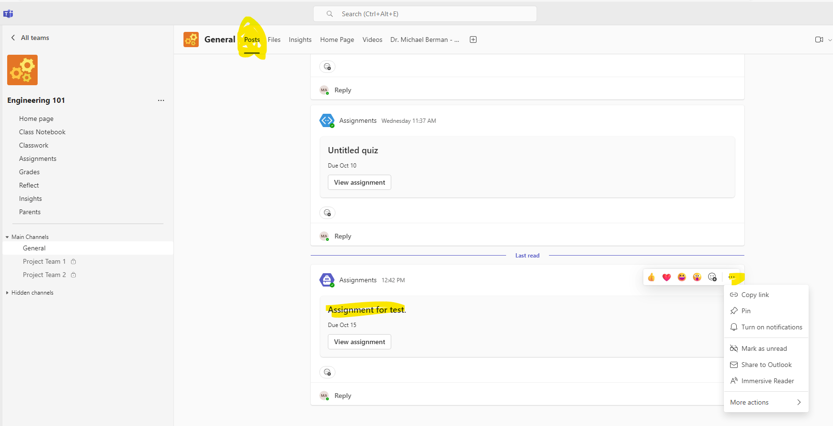Reply to the Assignment for test post

343,396
